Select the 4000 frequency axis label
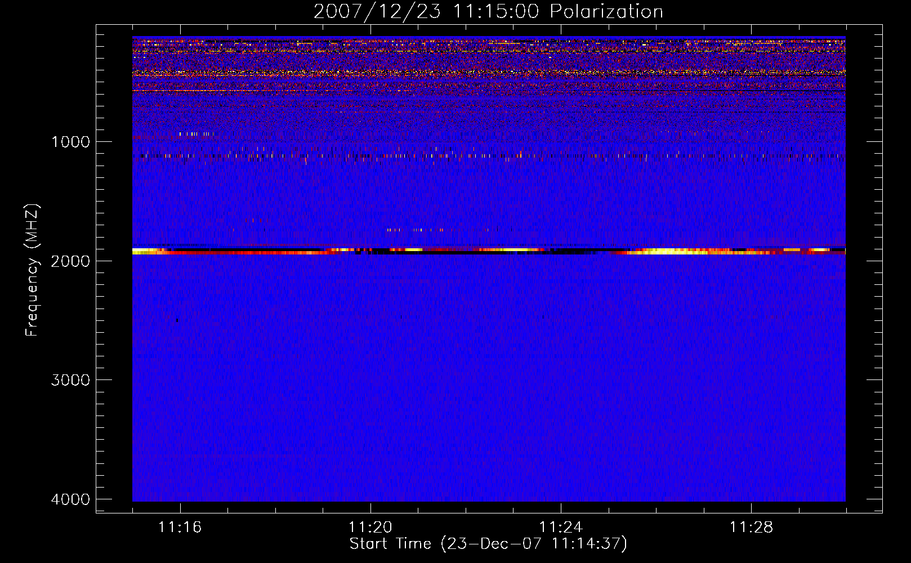 tap(70, 499)
